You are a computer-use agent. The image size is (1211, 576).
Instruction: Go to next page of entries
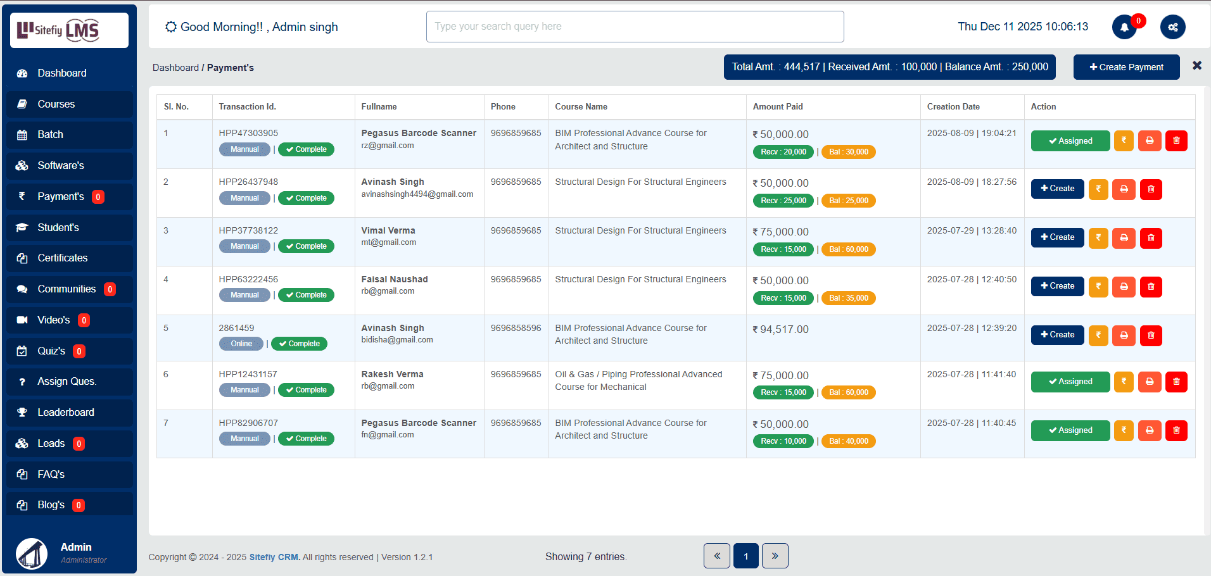pos(775,556)
